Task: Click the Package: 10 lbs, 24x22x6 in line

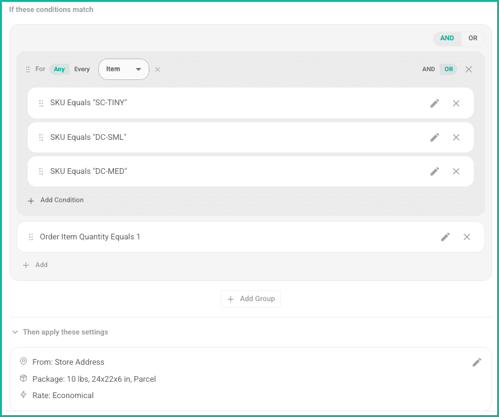Action: (x=95, y=379)
